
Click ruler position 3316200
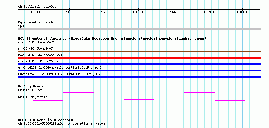pyautogui.click(x=104, y=12)
